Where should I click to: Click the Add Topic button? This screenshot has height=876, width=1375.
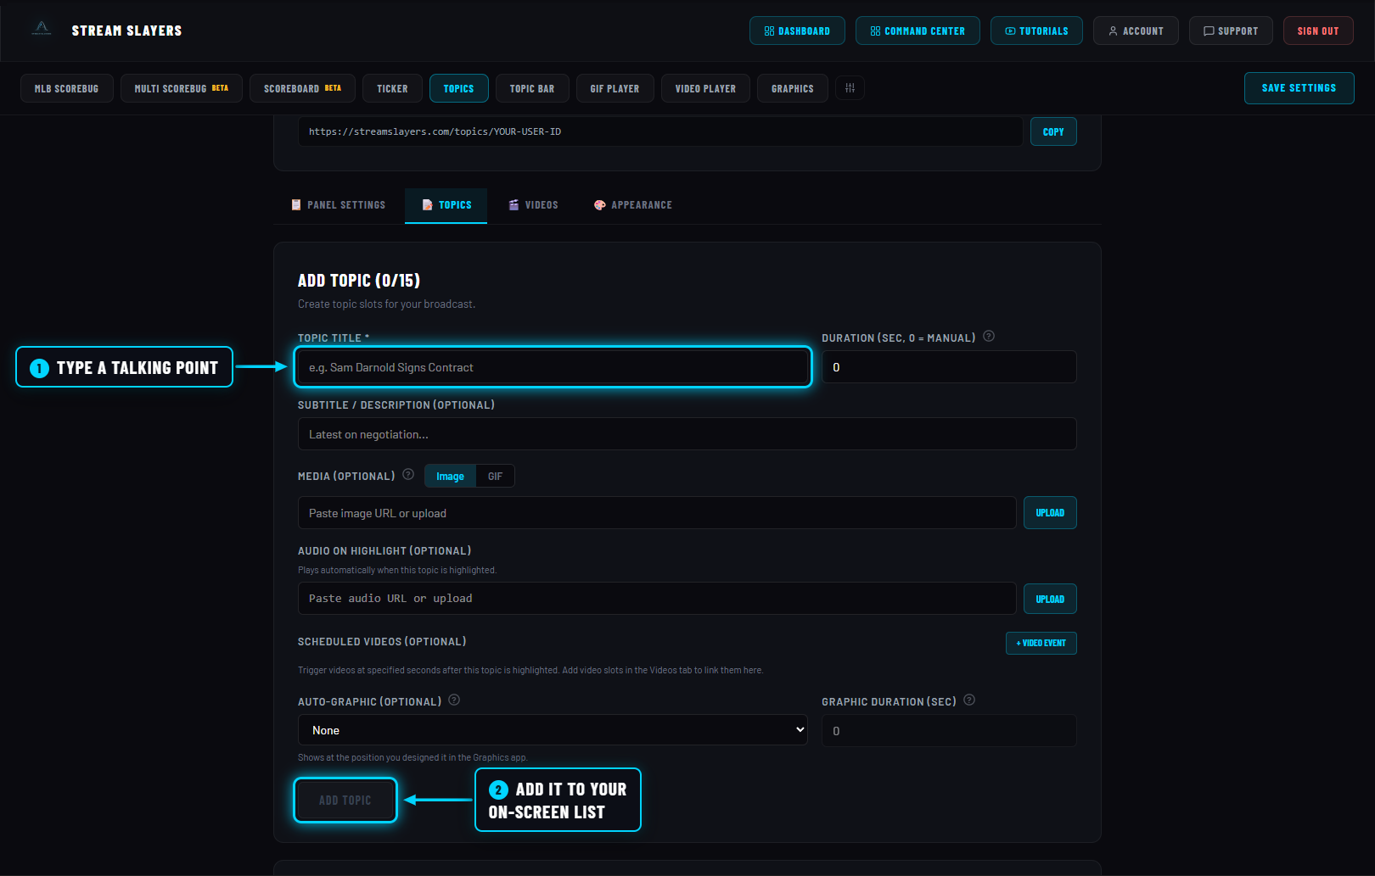[345, 800]
